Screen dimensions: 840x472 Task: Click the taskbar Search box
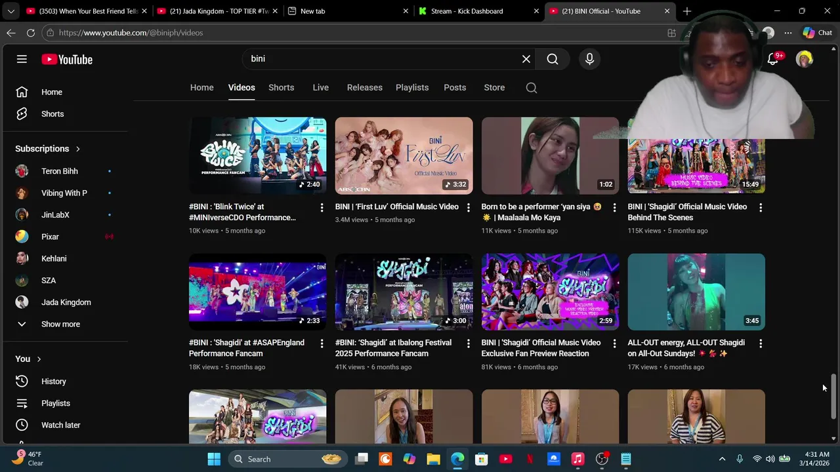(x=287, y=459)
